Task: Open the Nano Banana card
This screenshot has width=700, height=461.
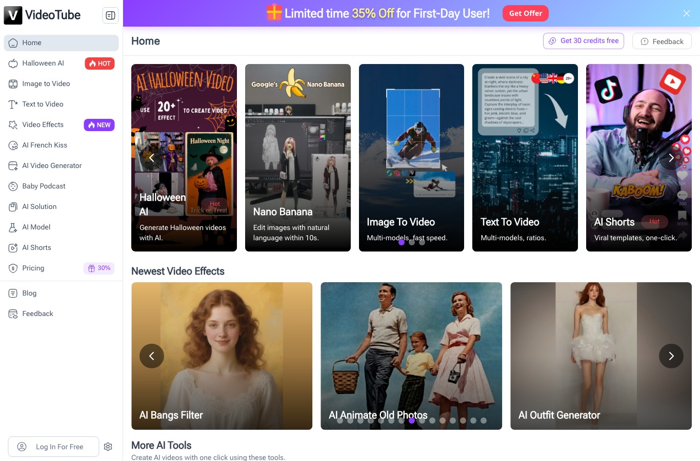Action: coord(298,158)
